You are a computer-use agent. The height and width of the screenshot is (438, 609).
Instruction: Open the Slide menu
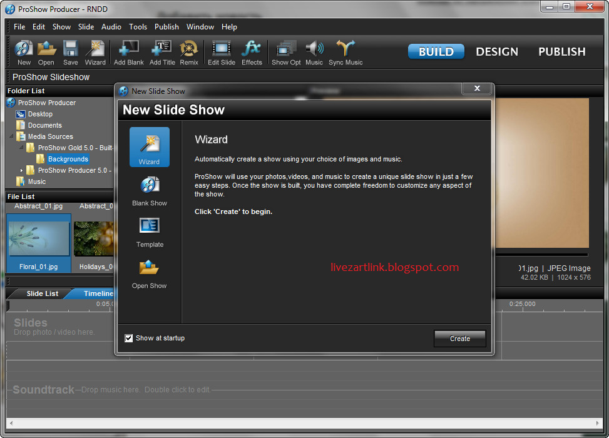point(86,27)
